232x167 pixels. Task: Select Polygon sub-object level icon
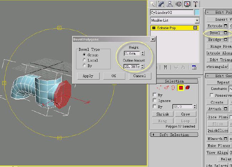181,88
